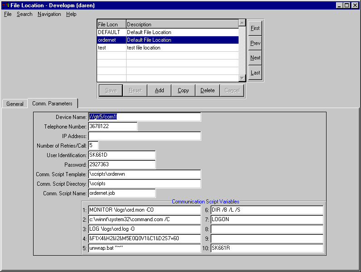Open the Help menu
The height and width of the screenshot is (272, 361).
[71, 14]
